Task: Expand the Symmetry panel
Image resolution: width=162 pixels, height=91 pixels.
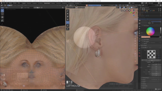Action: point(145,86)
